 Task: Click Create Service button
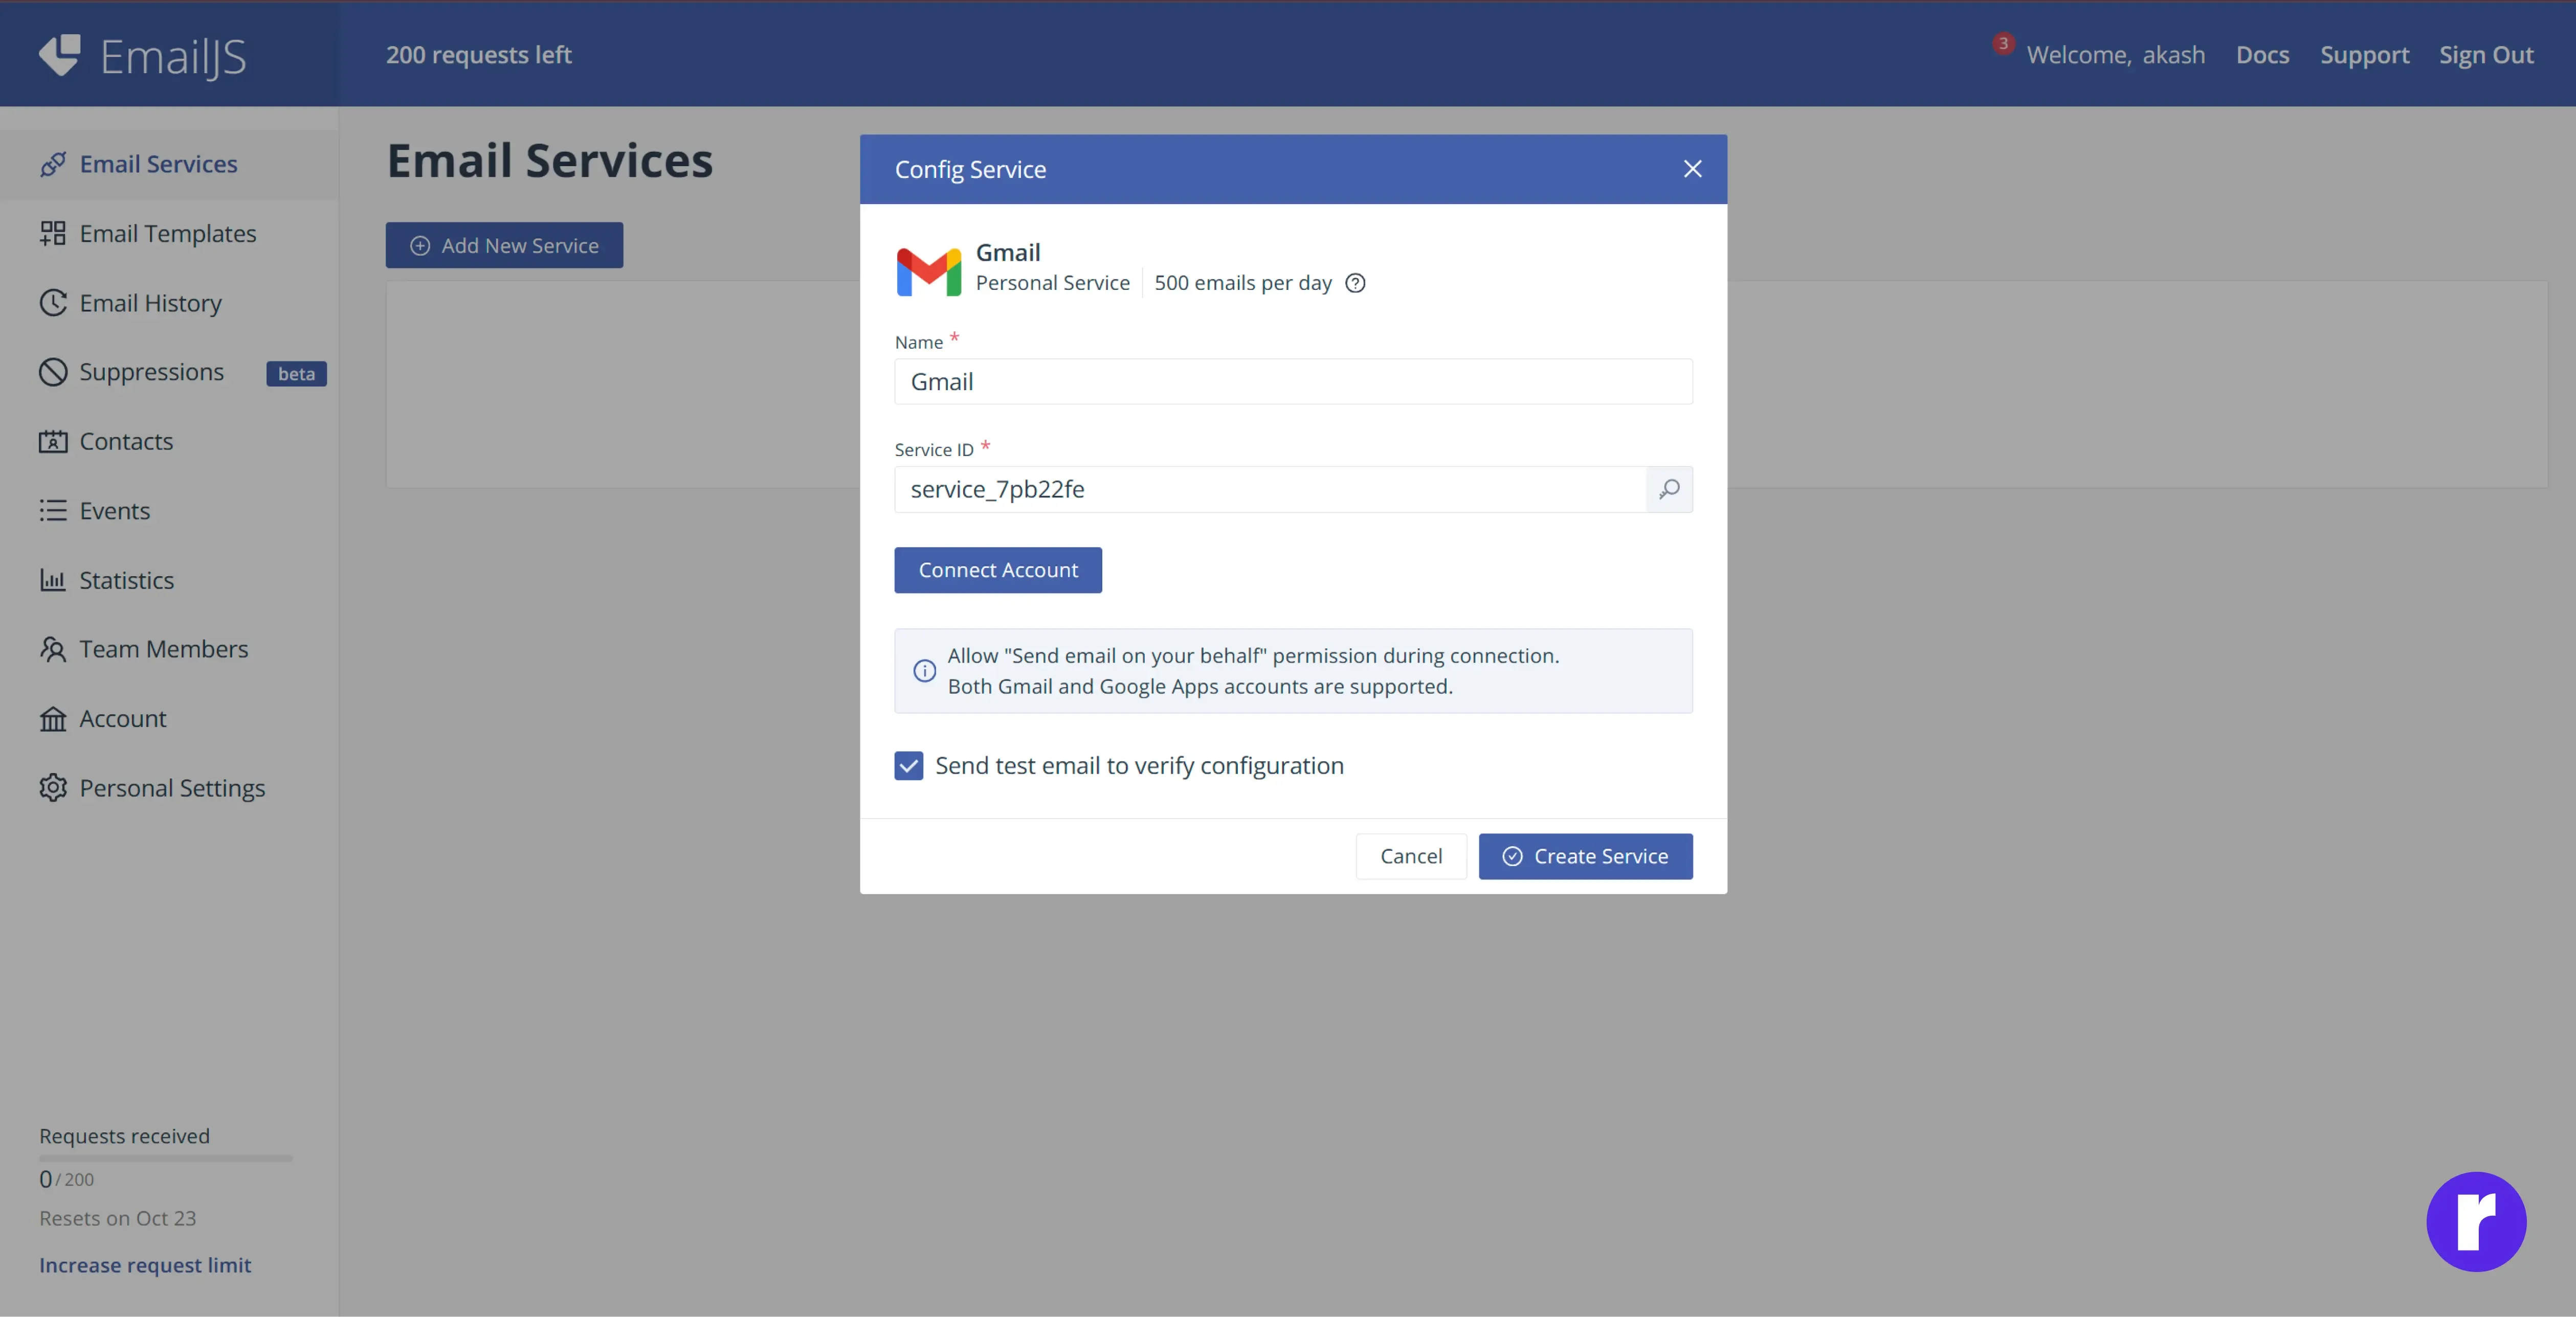(x=1585, y=856)
